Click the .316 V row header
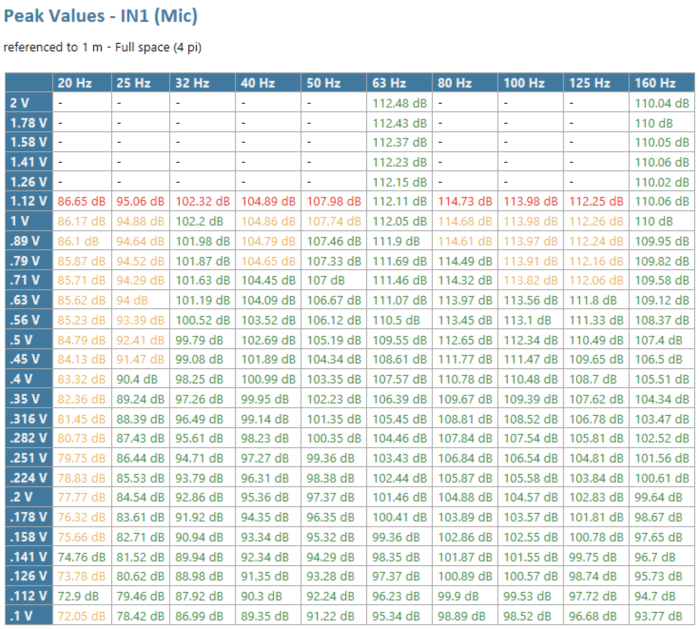 click(x=29, y=419)
